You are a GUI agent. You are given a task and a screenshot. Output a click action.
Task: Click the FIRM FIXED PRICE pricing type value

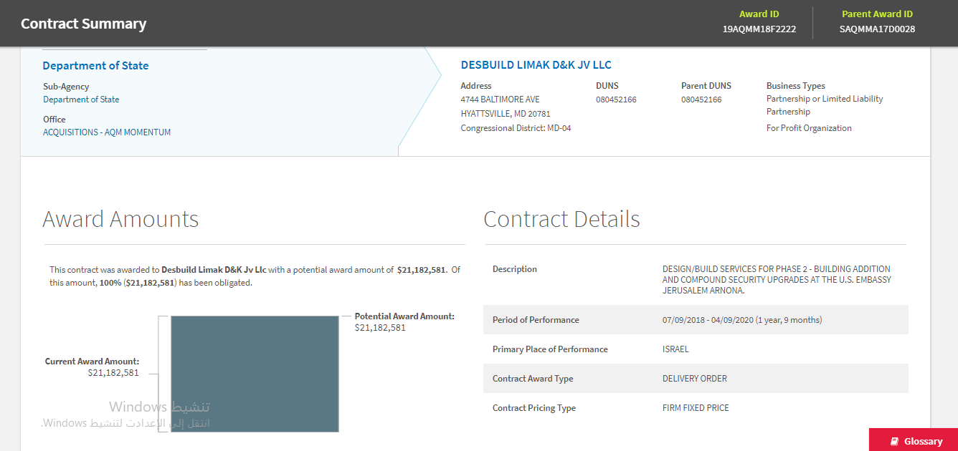[696, 408]
